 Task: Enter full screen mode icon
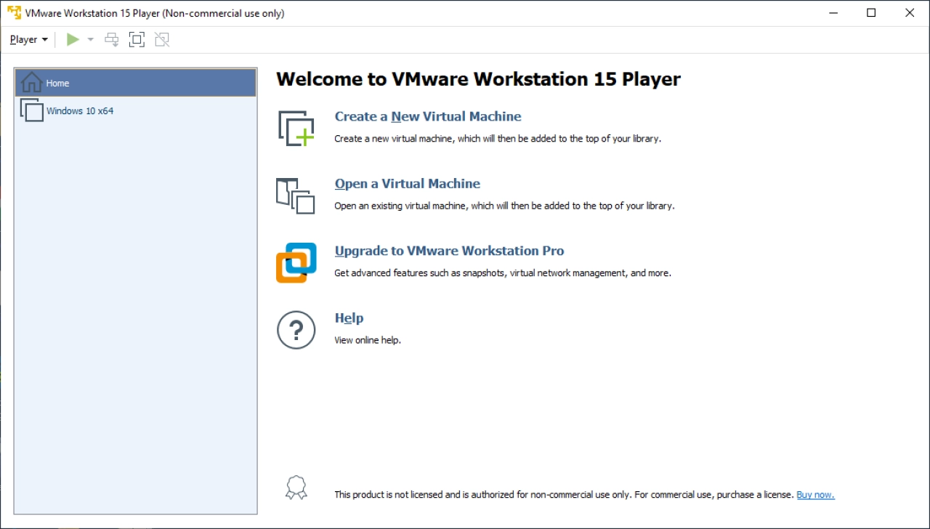(137, 39)
